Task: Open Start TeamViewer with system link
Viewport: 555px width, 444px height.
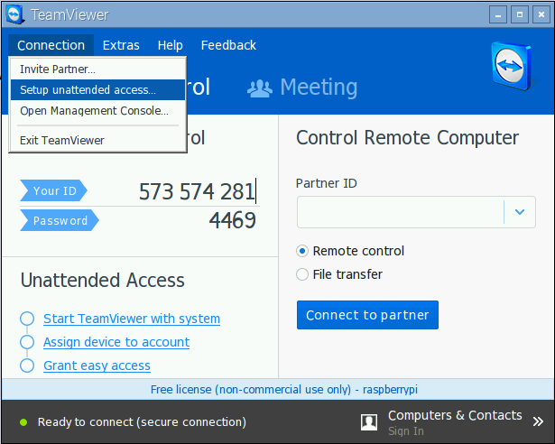Action: coord(132,319)
